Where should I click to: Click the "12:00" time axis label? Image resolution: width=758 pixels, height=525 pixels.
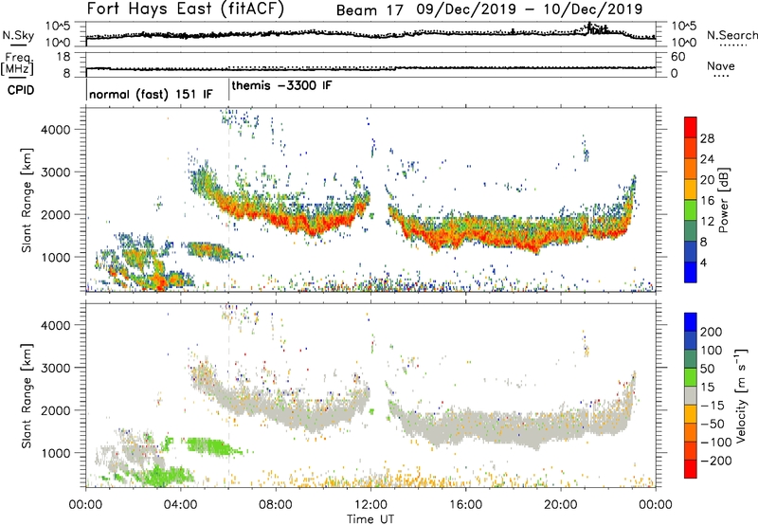click(370, 505)
